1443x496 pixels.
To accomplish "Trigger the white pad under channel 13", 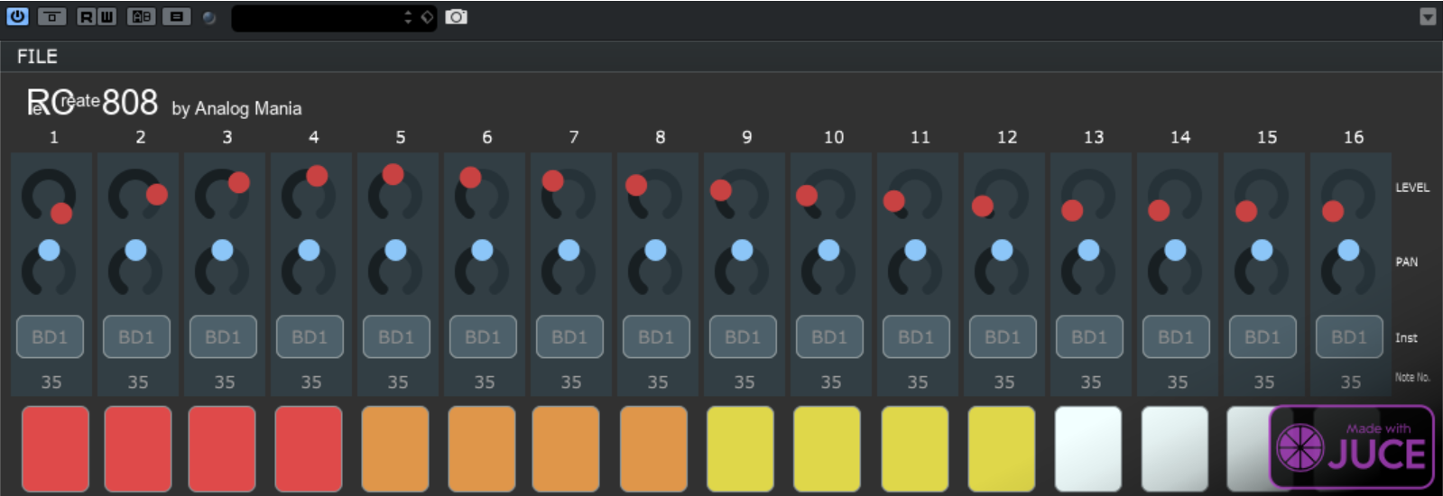I will (1088, 448).
